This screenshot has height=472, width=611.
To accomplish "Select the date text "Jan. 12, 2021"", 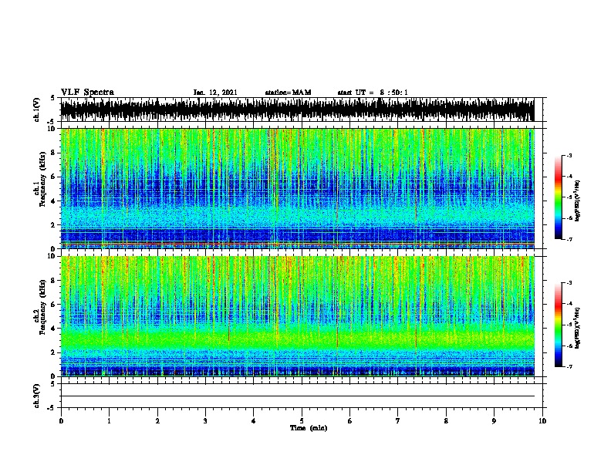I will 215,93.
